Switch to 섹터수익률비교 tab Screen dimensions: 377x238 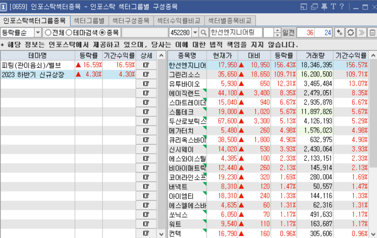[179, 21]
